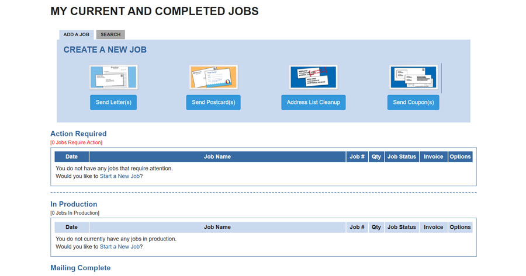Switch to the SEARCH tab

point(110,34)
